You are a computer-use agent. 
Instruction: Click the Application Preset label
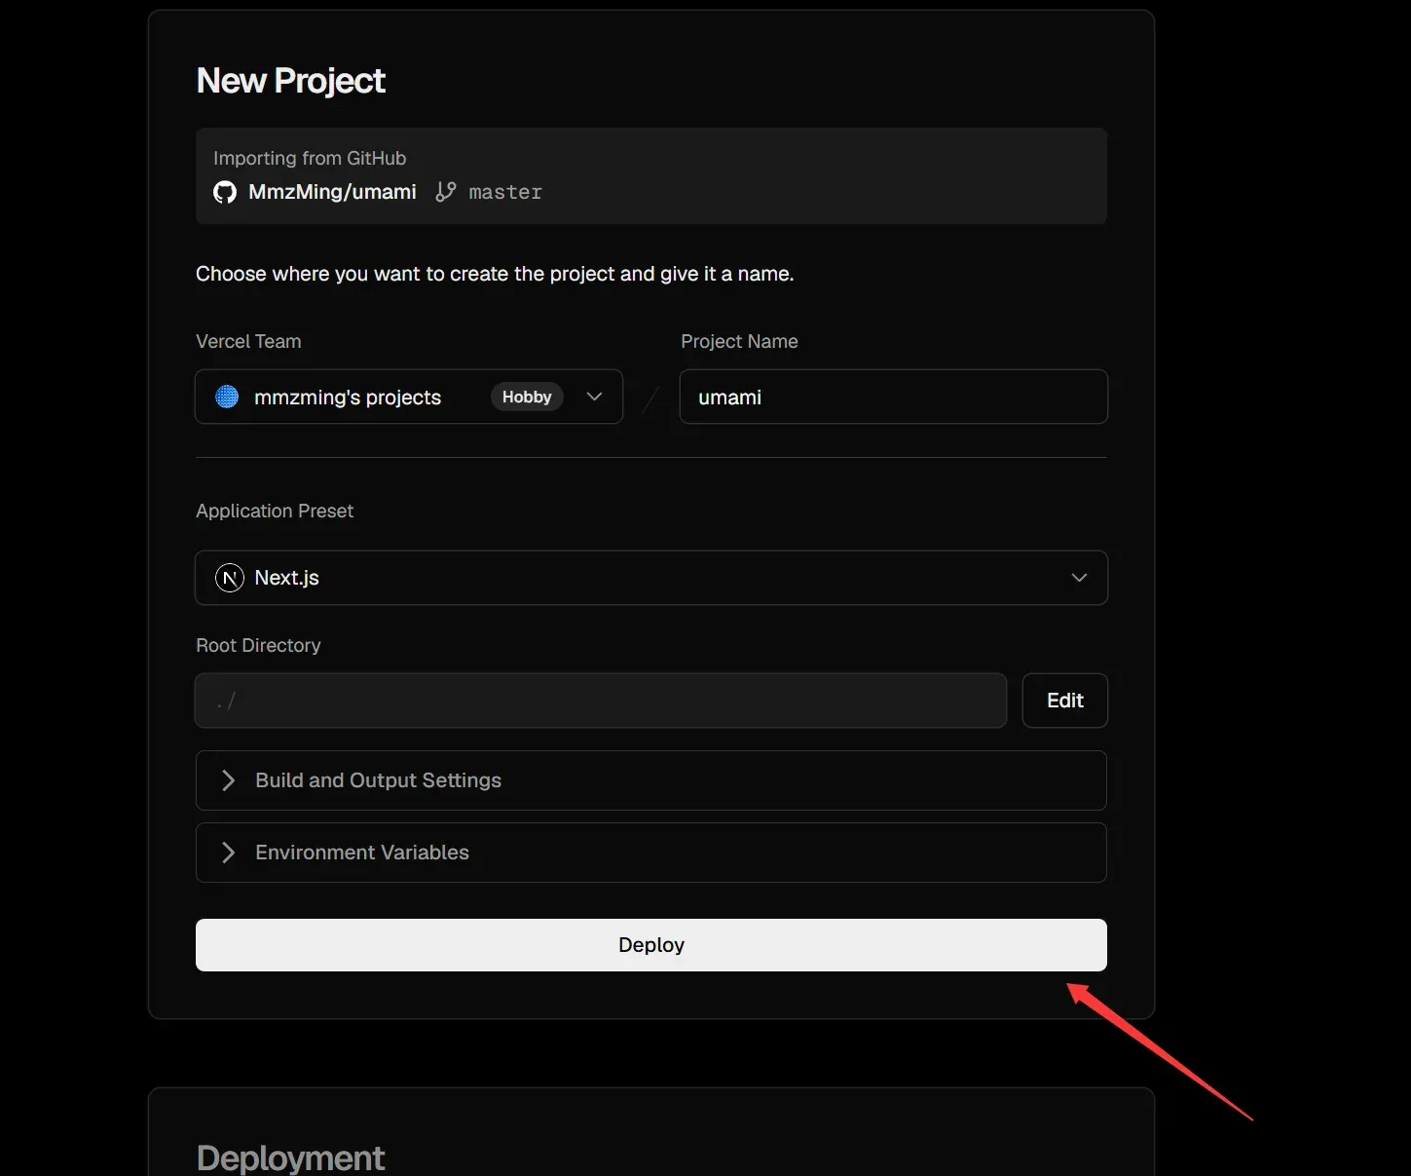point(275,511)
